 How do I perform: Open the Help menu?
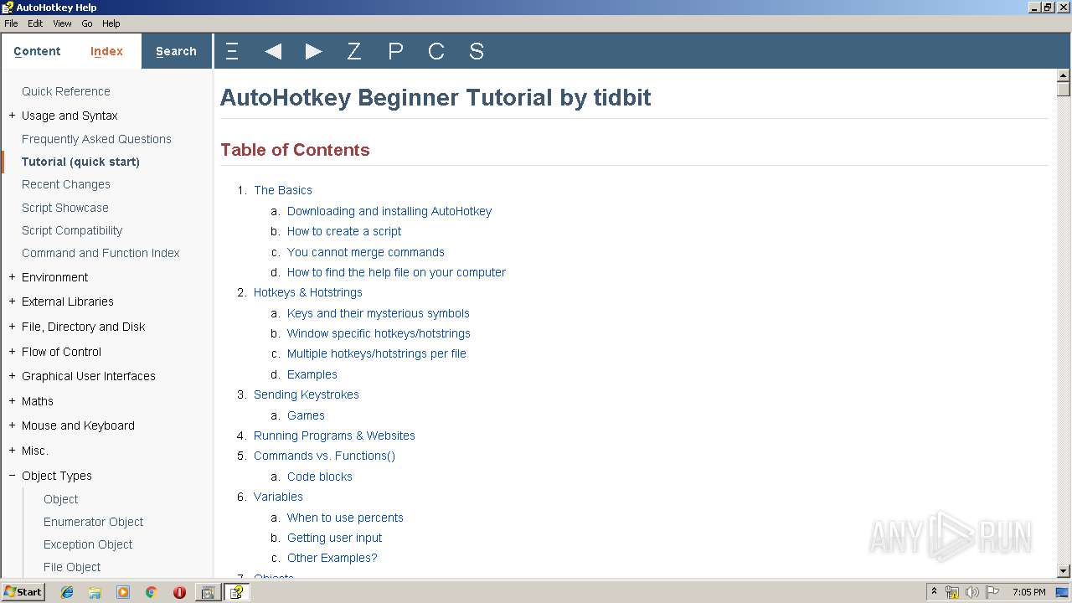point(111,23)
